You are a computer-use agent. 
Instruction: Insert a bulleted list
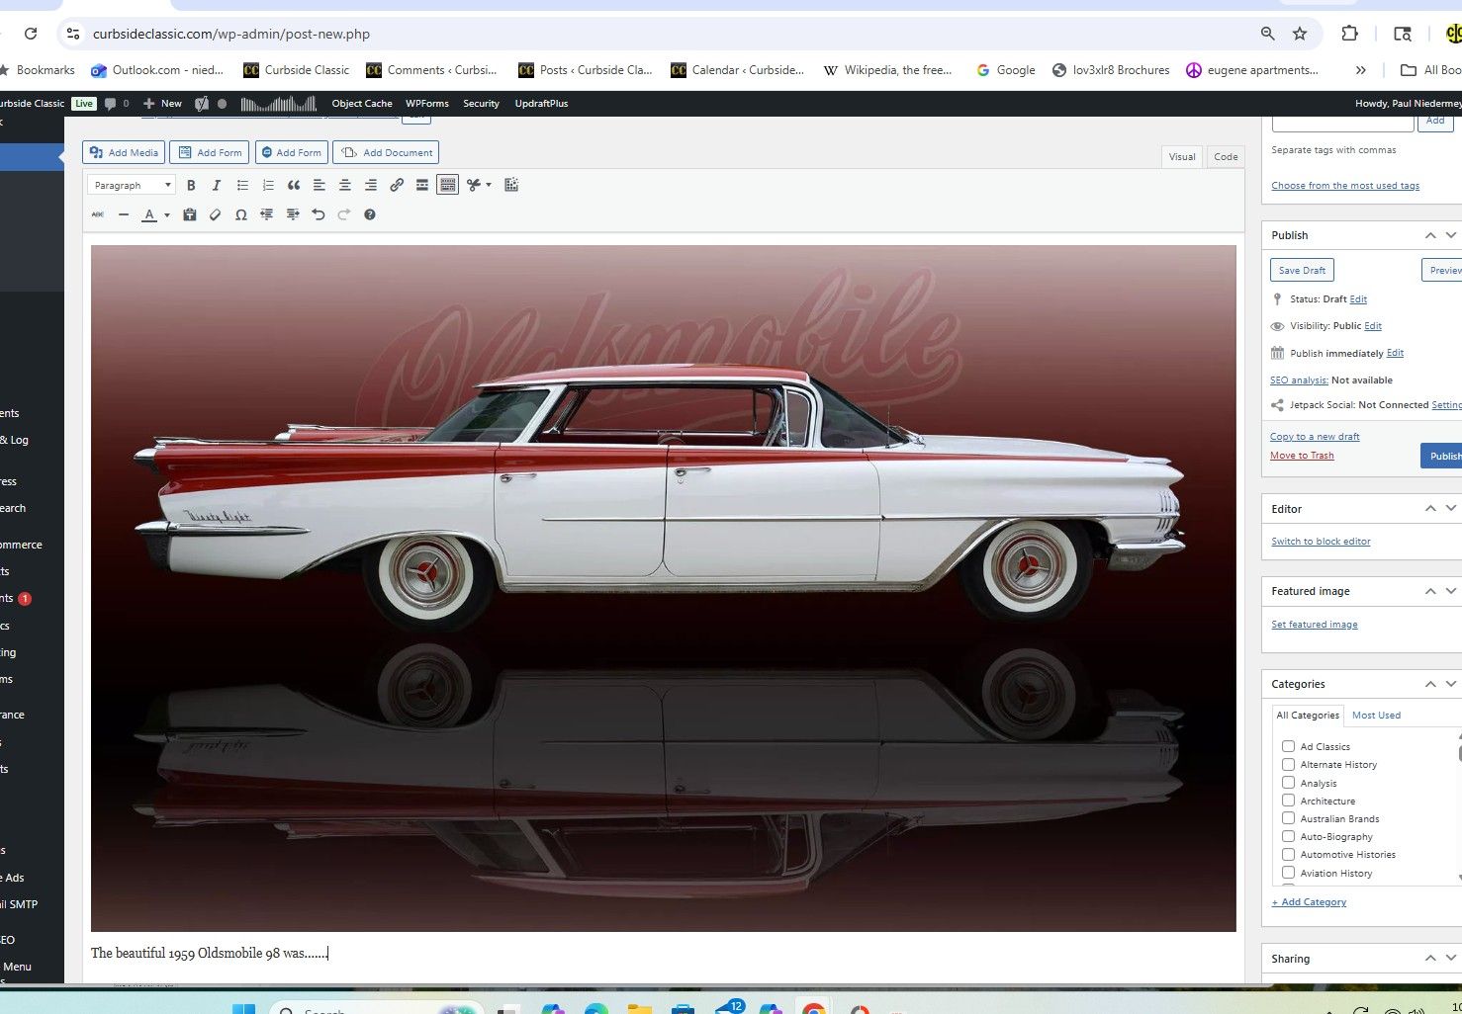coord(242,185)
